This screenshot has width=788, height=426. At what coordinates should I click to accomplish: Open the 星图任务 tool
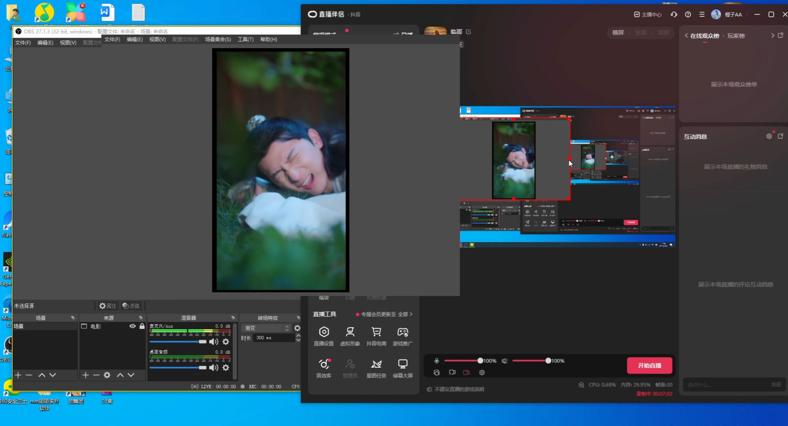376,368
